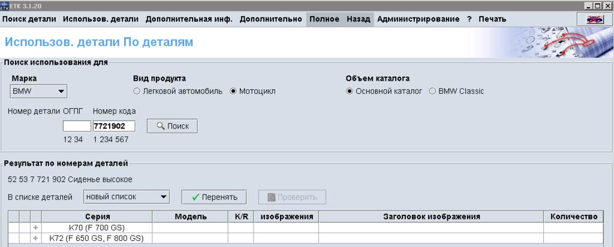Open the Поиск детали menu
The width and height of the screenshot is (614, 247).
(x=30, y=19)
